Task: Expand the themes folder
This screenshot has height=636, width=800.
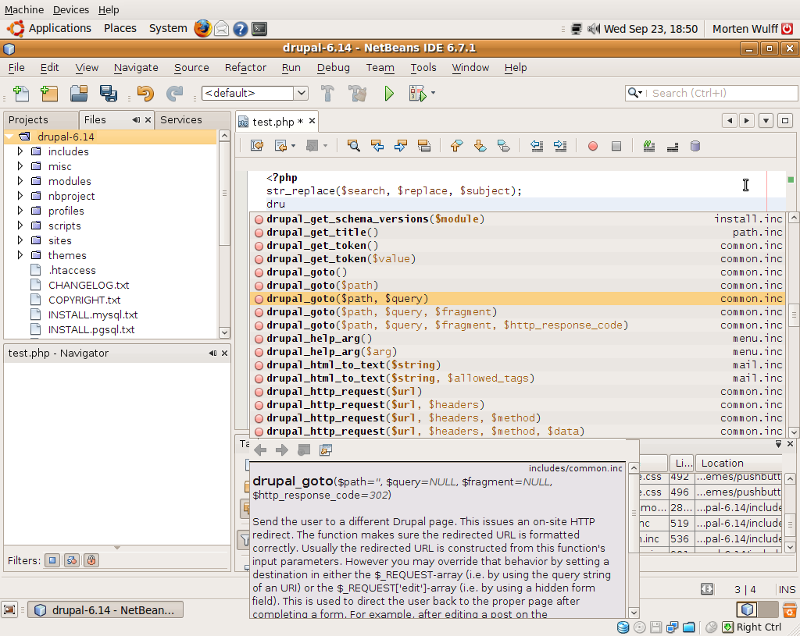Action: point(20,255)
